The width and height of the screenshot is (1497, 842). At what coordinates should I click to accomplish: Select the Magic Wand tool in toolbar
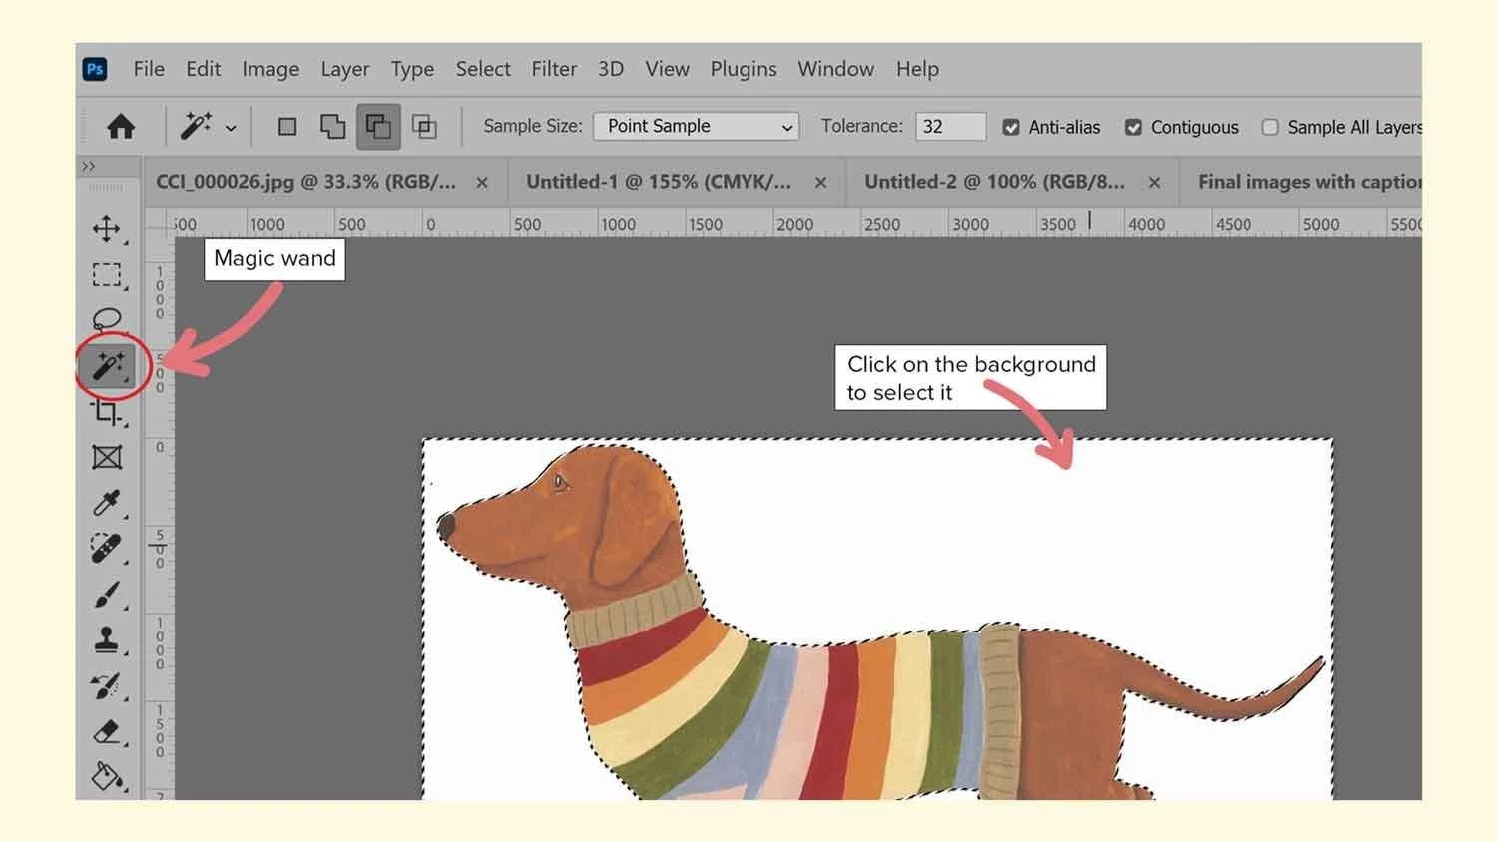tap(109, 366)
